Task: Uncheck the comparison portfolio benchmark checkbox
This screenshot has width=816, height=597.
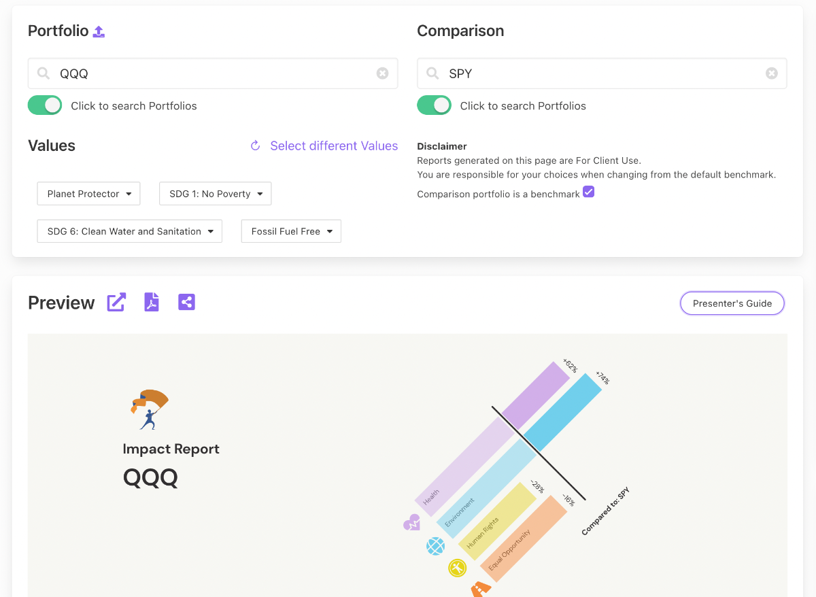Action: (589, 192)
